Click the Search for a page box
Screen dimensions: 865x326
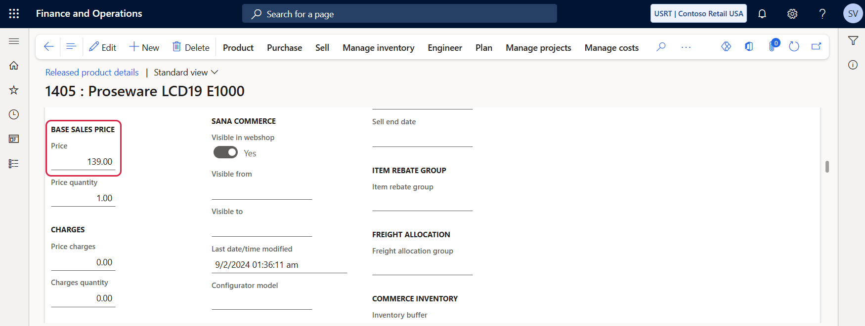coord(399,14)
